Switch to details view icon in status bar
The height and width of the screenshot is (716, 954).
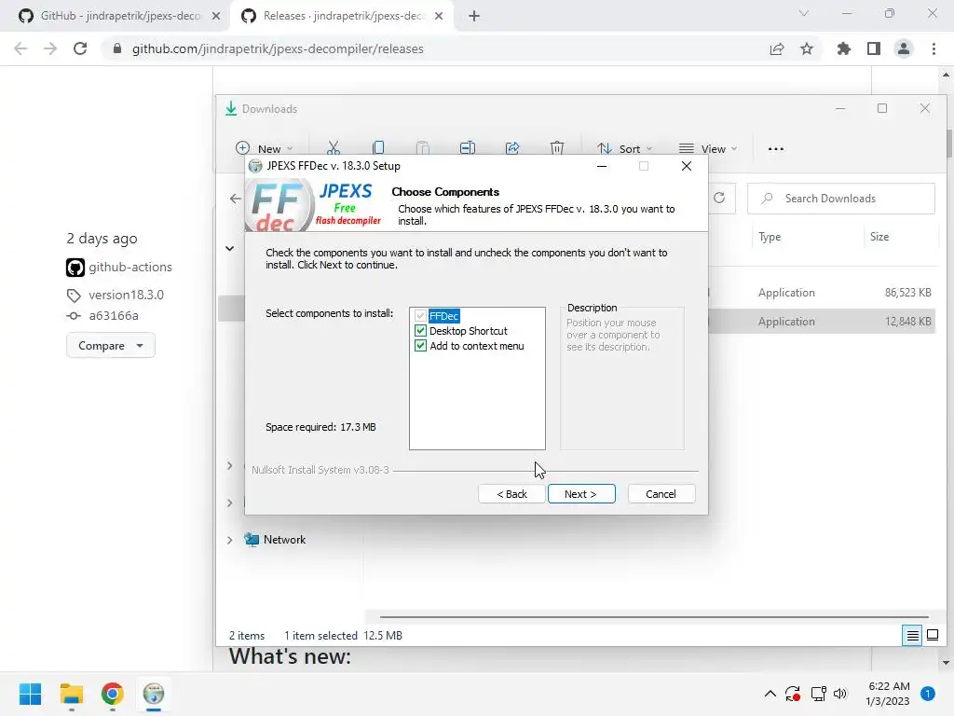tap(912, 636)
